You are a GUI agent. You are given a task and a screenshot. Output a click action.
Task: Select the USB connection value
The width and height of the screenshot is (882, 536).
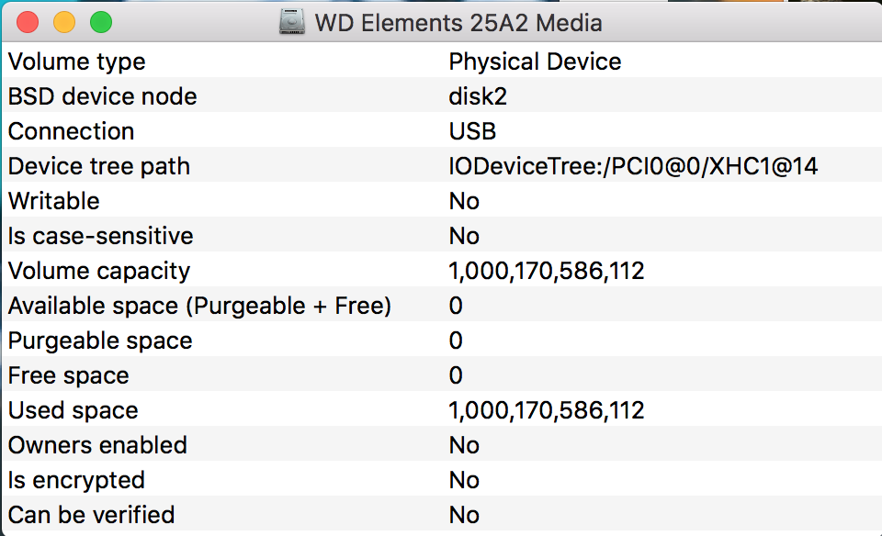coord(472,131)
